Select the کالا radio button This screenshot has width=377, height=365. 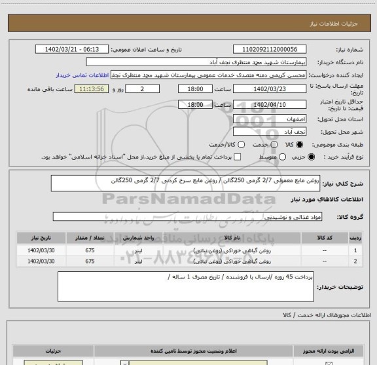[300, 145]
